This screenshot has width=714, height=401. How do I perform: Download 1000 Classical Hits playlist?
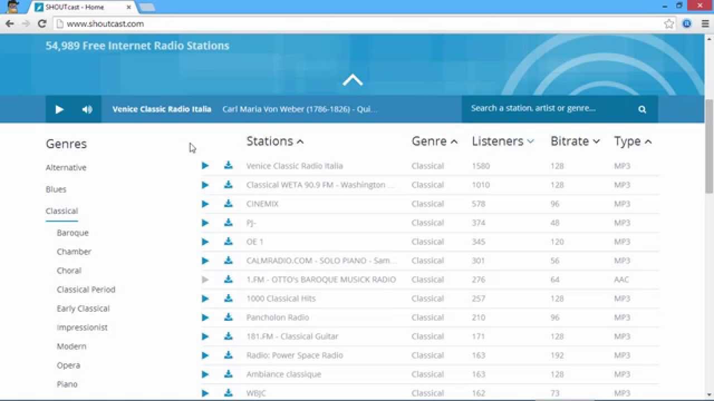[228, 298]
